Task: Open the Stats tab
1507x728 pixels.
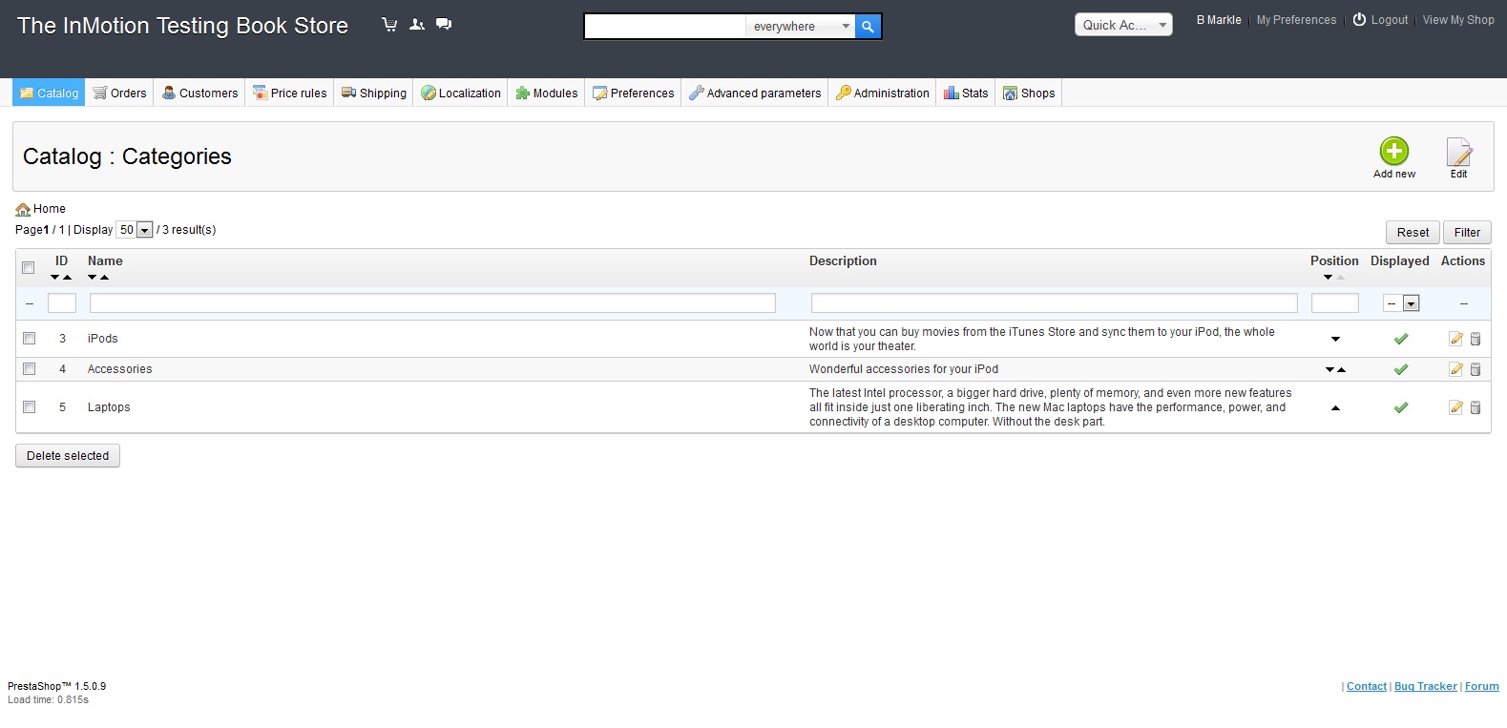Action: [966, 93]
